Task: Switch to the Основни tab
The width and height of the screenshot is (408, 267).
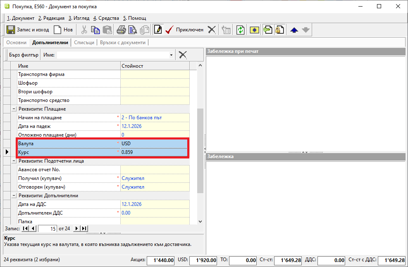Action: (17, 43)
